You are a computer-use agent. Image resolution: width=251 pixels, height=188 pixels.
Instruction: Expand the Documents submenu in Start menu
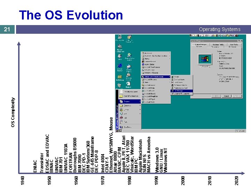click(130, 106)
